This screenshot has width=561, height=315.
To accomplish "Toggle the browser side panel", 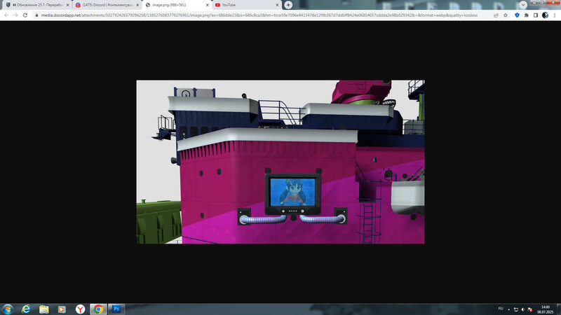I will 536,15.
